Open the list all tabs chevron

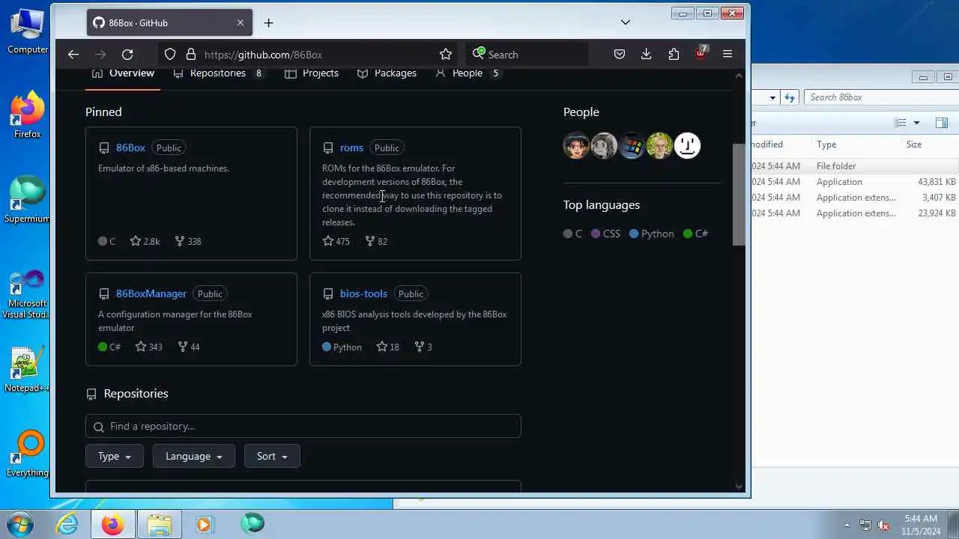(626, 22)
